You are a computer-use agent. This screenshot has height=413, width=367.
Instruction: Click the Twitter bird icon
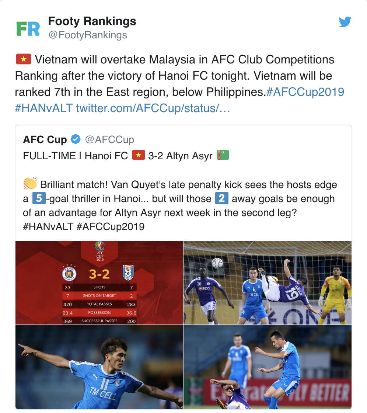tap(345, 22)
